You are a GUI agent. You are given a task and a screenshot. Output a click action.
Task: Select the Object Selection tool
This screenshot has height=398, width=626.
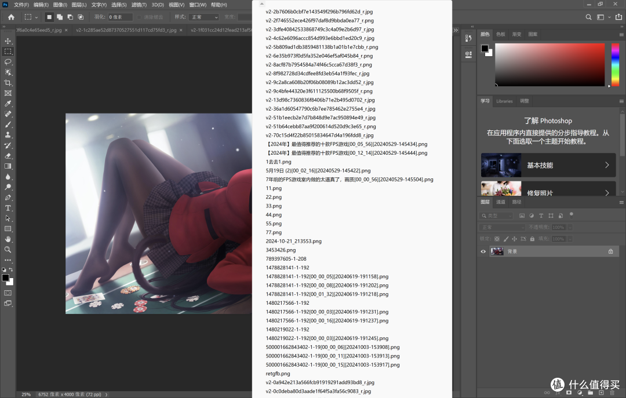click(x=8, y=72)
